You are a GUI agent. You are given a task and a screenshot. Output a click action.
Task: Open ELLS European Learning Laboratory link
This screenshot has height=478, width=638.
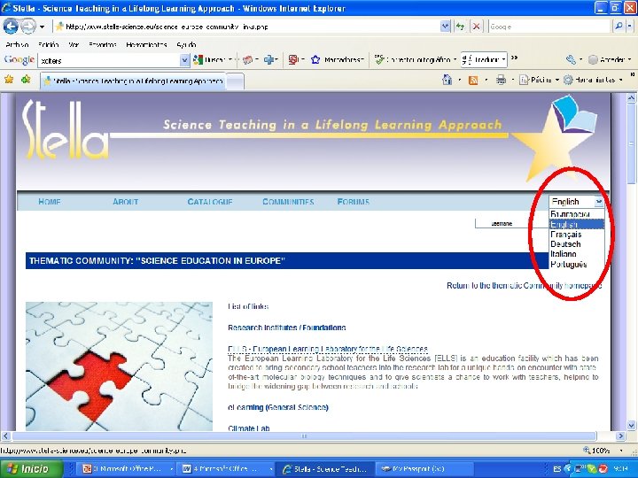click(328, 349)
